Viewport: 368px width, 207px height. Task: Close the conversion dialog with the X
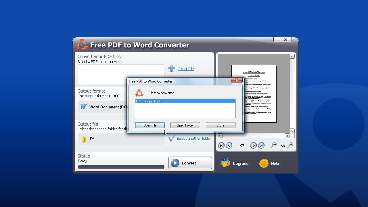(237, 80)
